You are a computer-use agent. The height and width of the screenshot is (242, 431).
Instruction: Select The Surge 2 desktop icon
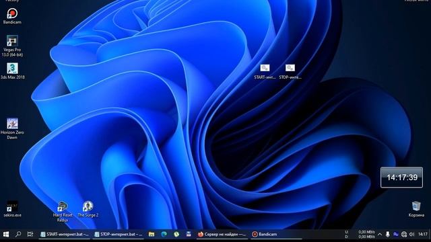click(x=88, y=209)
